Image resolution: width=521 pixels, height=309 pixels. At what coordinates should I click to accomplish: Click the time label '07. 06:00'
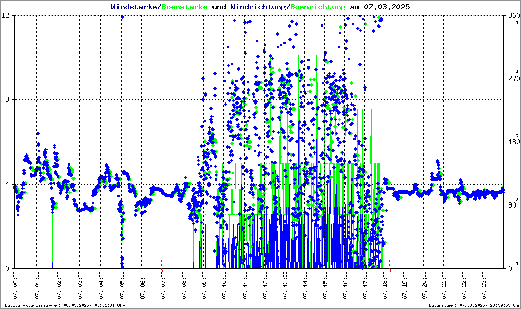point(143,285)
